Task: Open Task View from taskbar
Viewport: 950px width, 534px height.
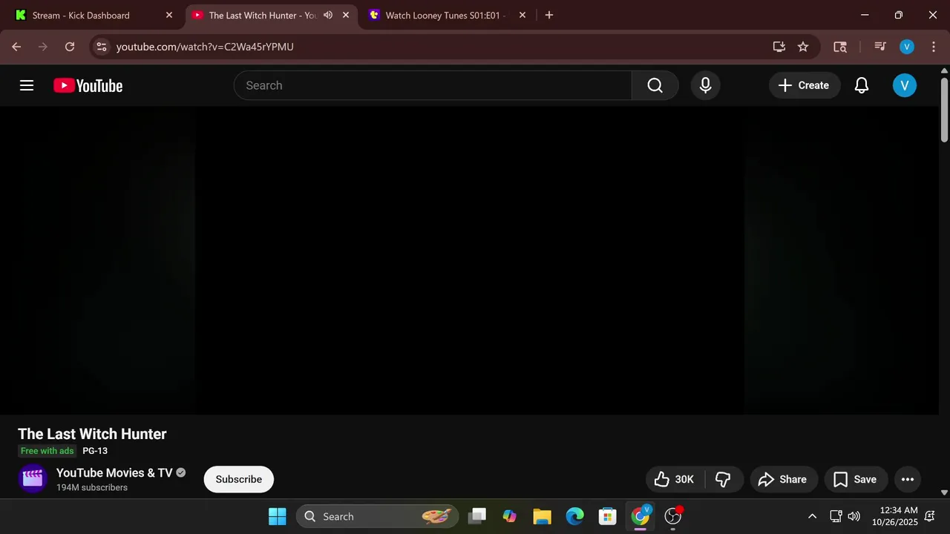Action: pyautogui.click(x=476, y=516)
